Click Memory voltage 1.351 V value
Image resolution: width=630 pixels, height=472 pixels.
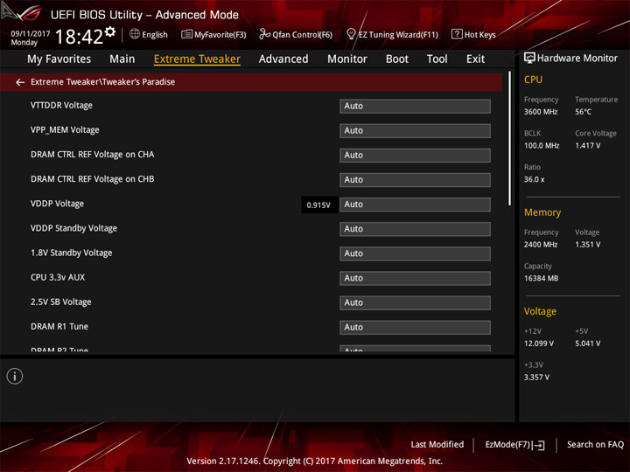[587, 245]
